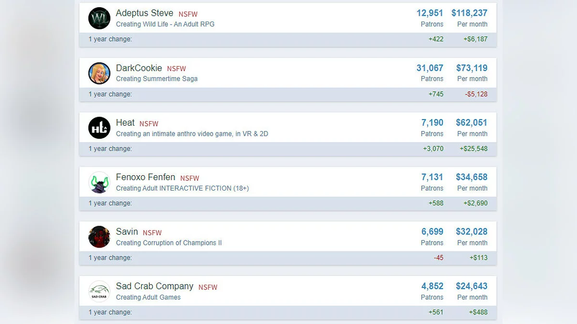Open the Fenoxo Fenfen creator link
Image resolution: width=577 pixels, height=324 pixels.
145,177
